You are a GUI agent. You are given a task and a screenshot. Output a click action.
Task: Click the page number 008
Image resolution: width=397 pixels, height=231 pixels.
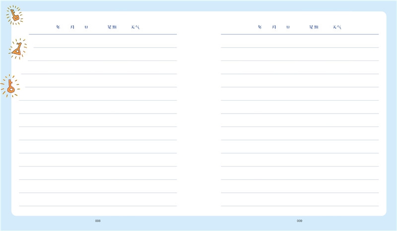98,221
